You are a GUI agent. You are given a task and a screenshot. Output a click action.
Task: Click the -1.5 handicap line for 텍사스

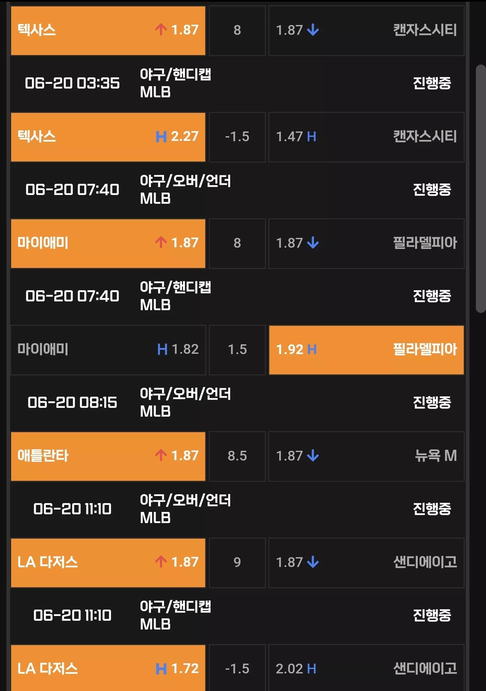(237, 137)
